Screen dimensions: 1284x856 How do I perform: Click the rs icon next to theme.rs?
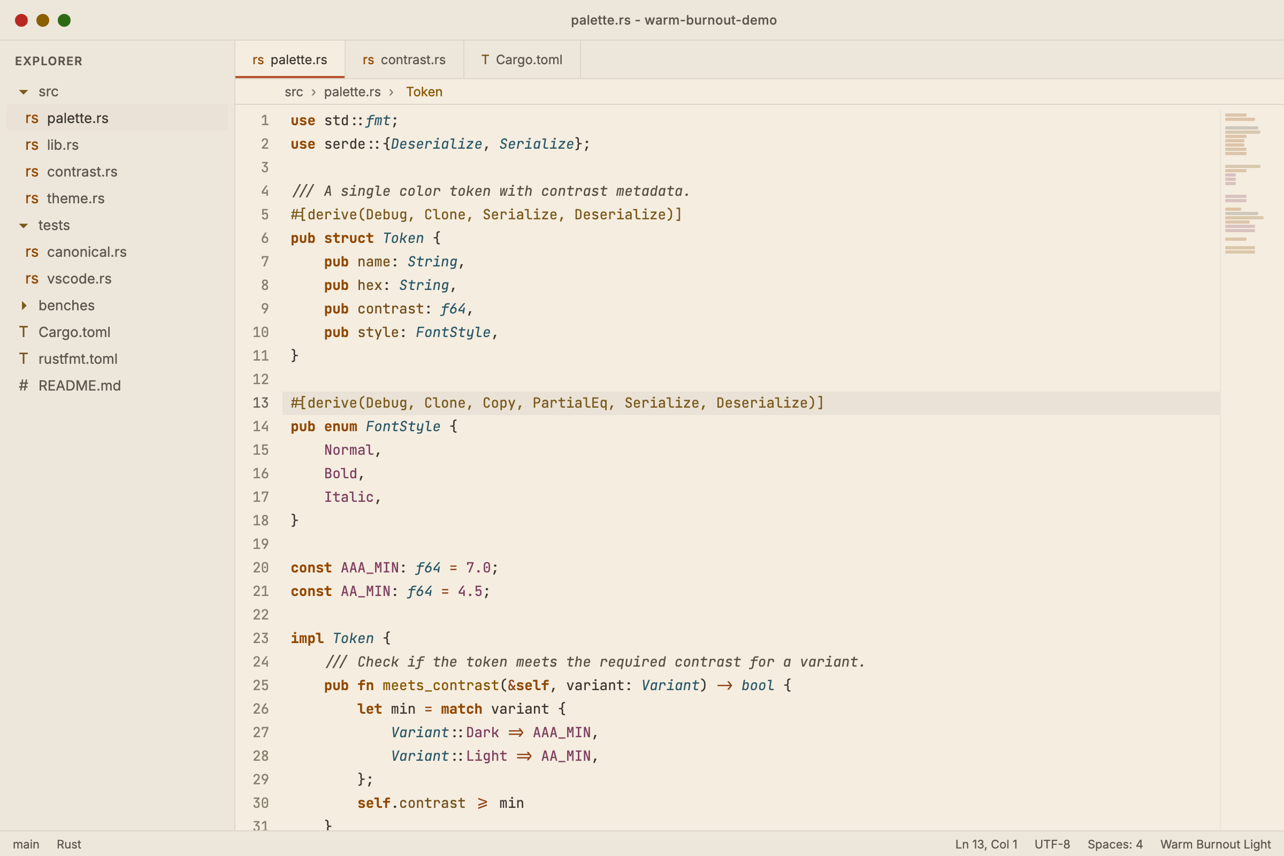[32, 198]
